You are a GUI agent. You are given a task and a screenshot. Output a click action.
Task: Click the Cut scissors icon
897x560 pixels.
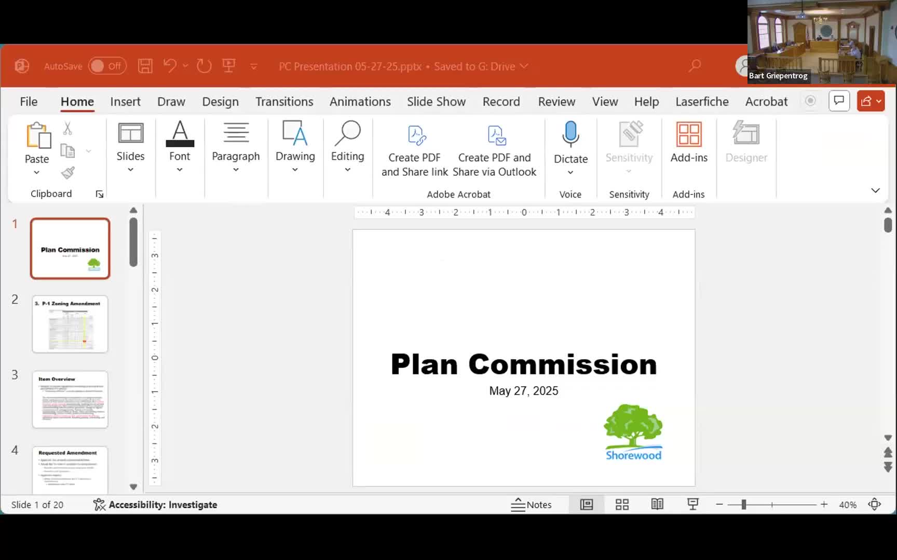coord(67,128)
